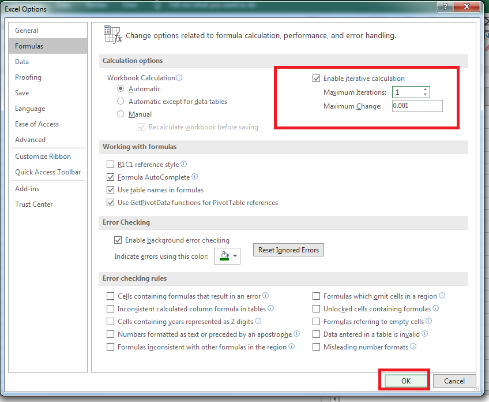Image resolution: width=489 pixels, height=402 pixels.
Task: Open the Data options category
Action: (48, 62)
